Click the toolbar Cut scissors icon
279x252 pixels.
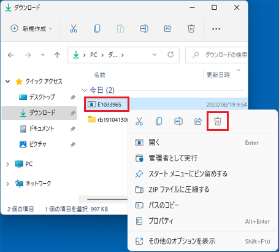coord(74,28)
